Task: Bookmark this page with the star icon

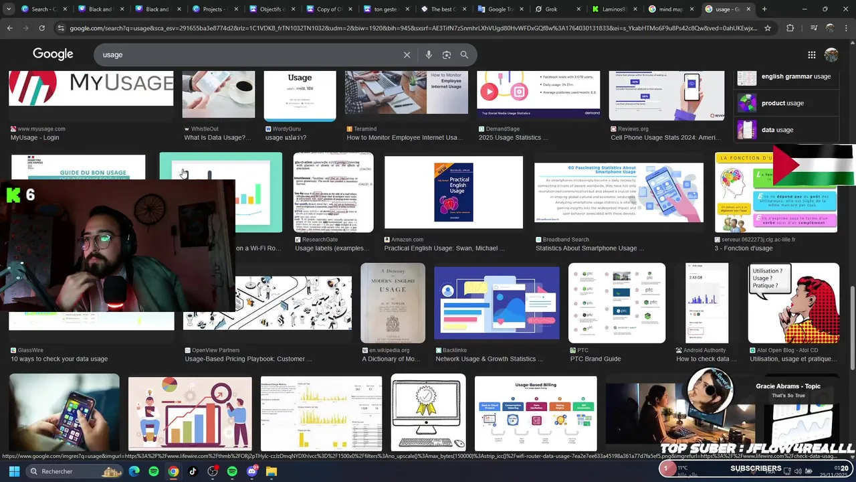Action: pos(768,28)
